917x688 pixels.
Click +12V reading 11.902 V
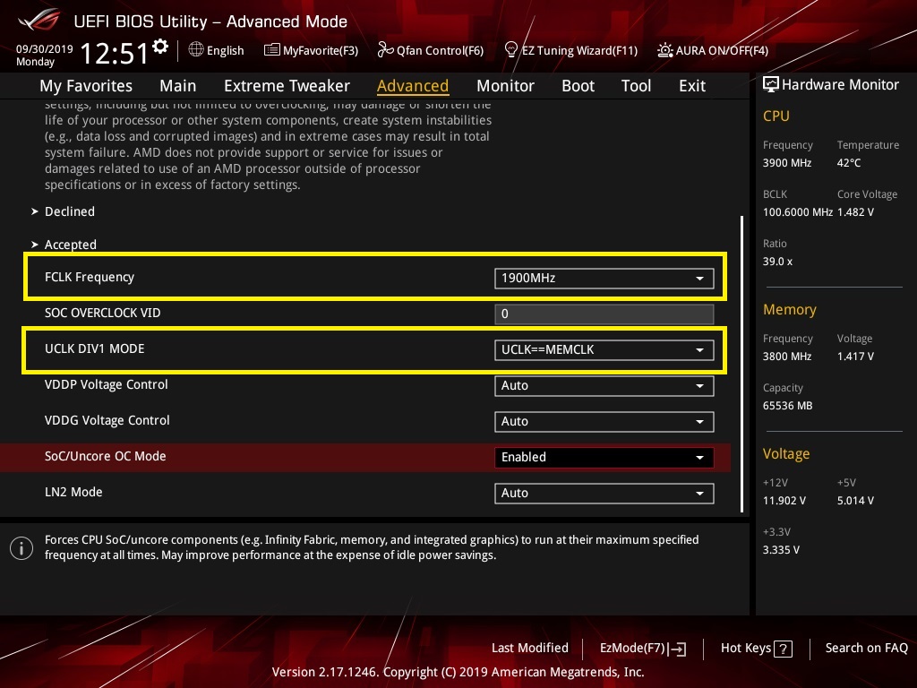[784, 500]
